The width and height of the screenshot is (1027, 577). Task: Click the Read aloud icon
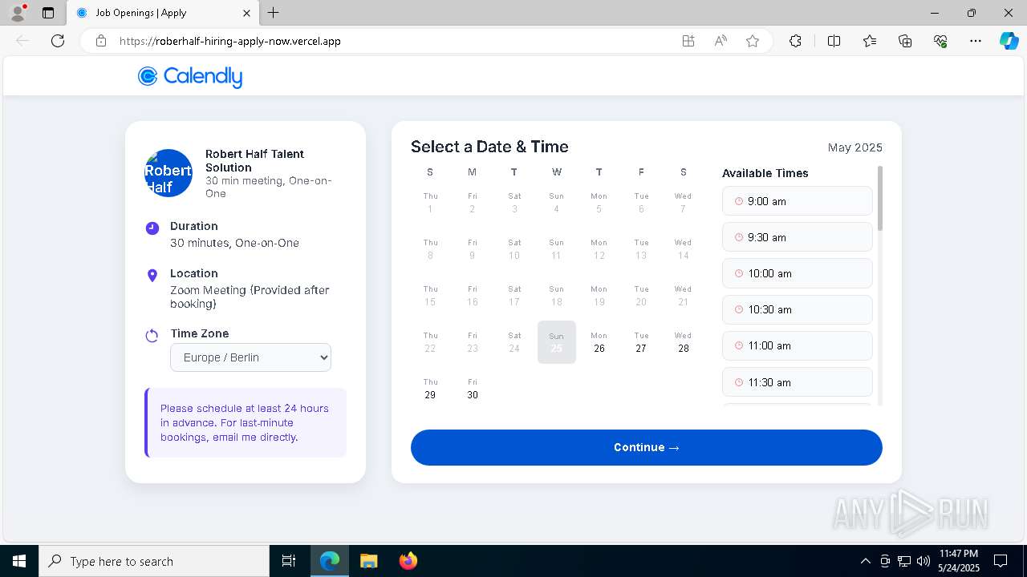tap(721, 41)
